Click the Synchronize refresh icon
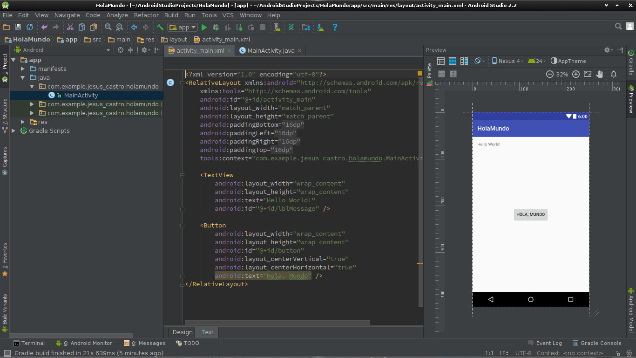636x358 pixels. pos(30,28)
